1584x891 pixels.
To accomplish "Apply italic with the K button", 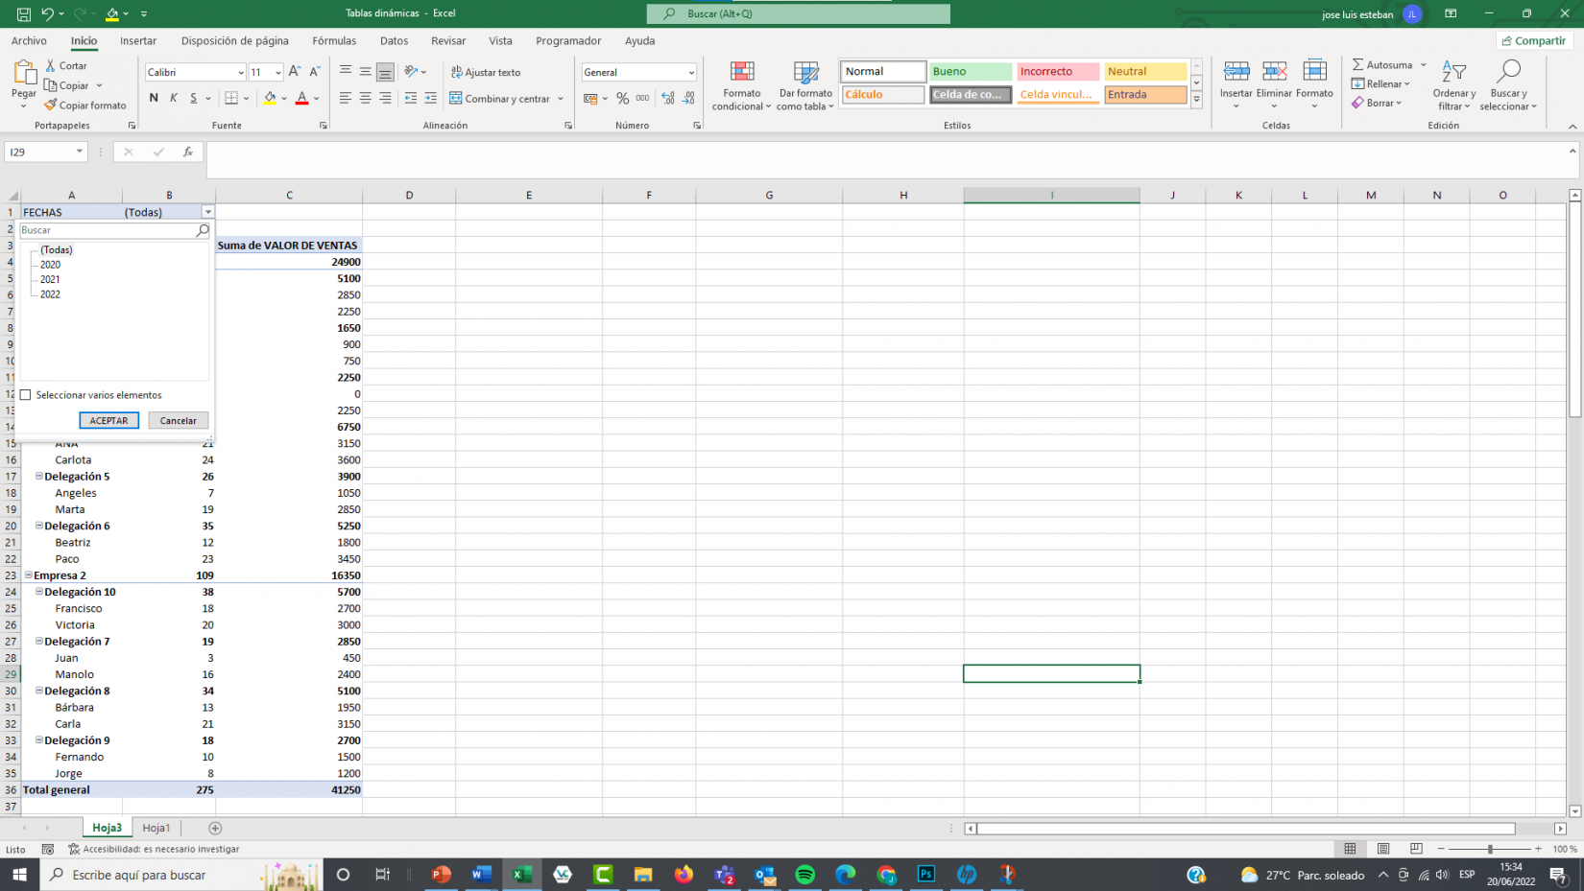I will [x=174, y=98].
